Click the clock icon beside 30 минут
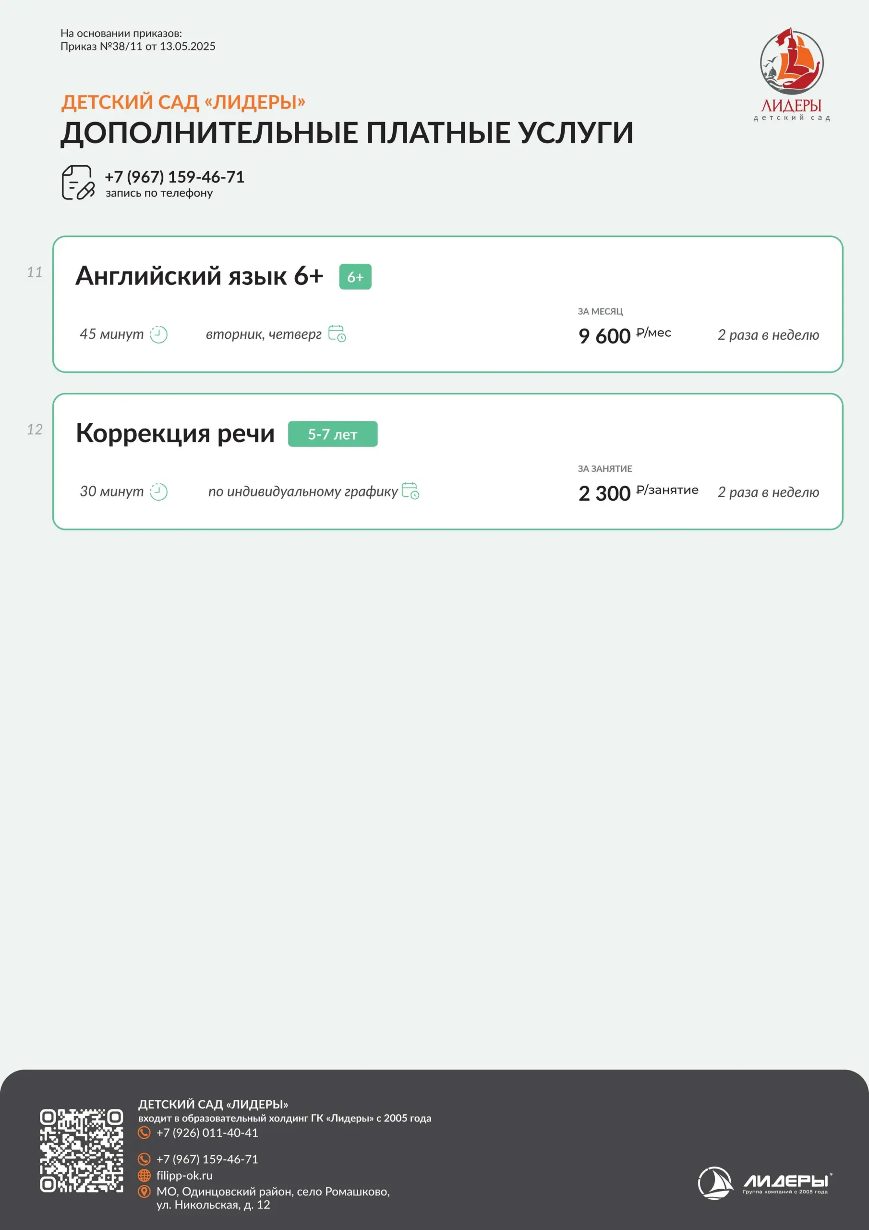The image size is (869, 1230). coord(158,492)
